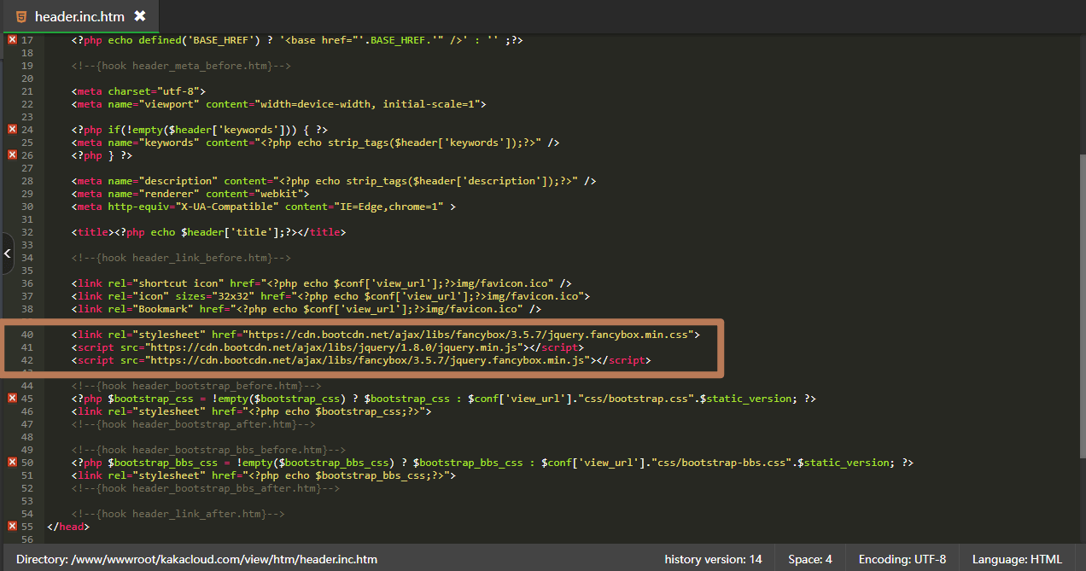The height and width of the screenshot is (571, 1086).
Task: Click the hook header_bootstrap_before.htm comment
Action: coord(196,386)
